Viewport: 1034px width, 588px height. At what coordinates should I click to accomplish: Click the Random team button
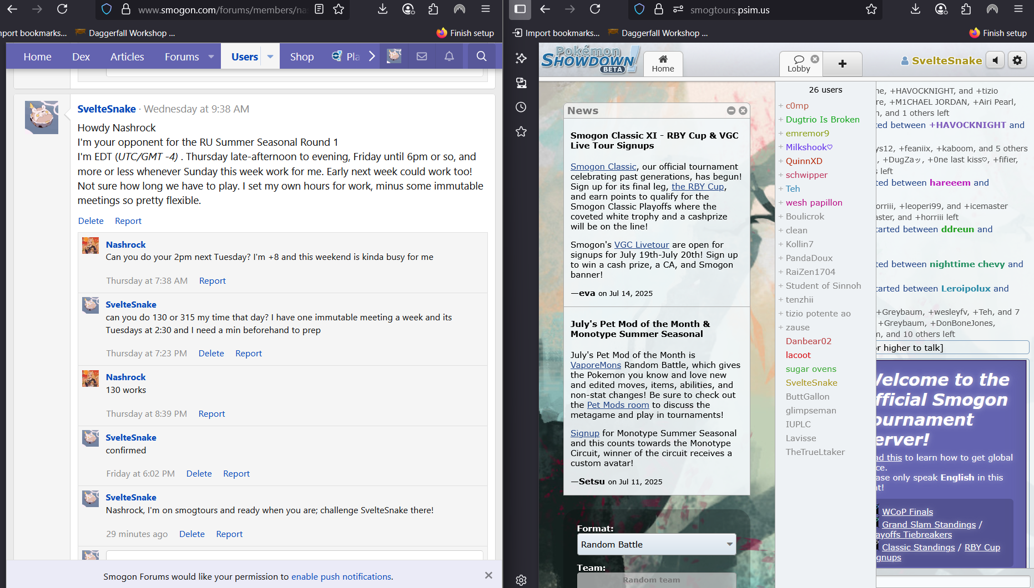tap(657, 580)
